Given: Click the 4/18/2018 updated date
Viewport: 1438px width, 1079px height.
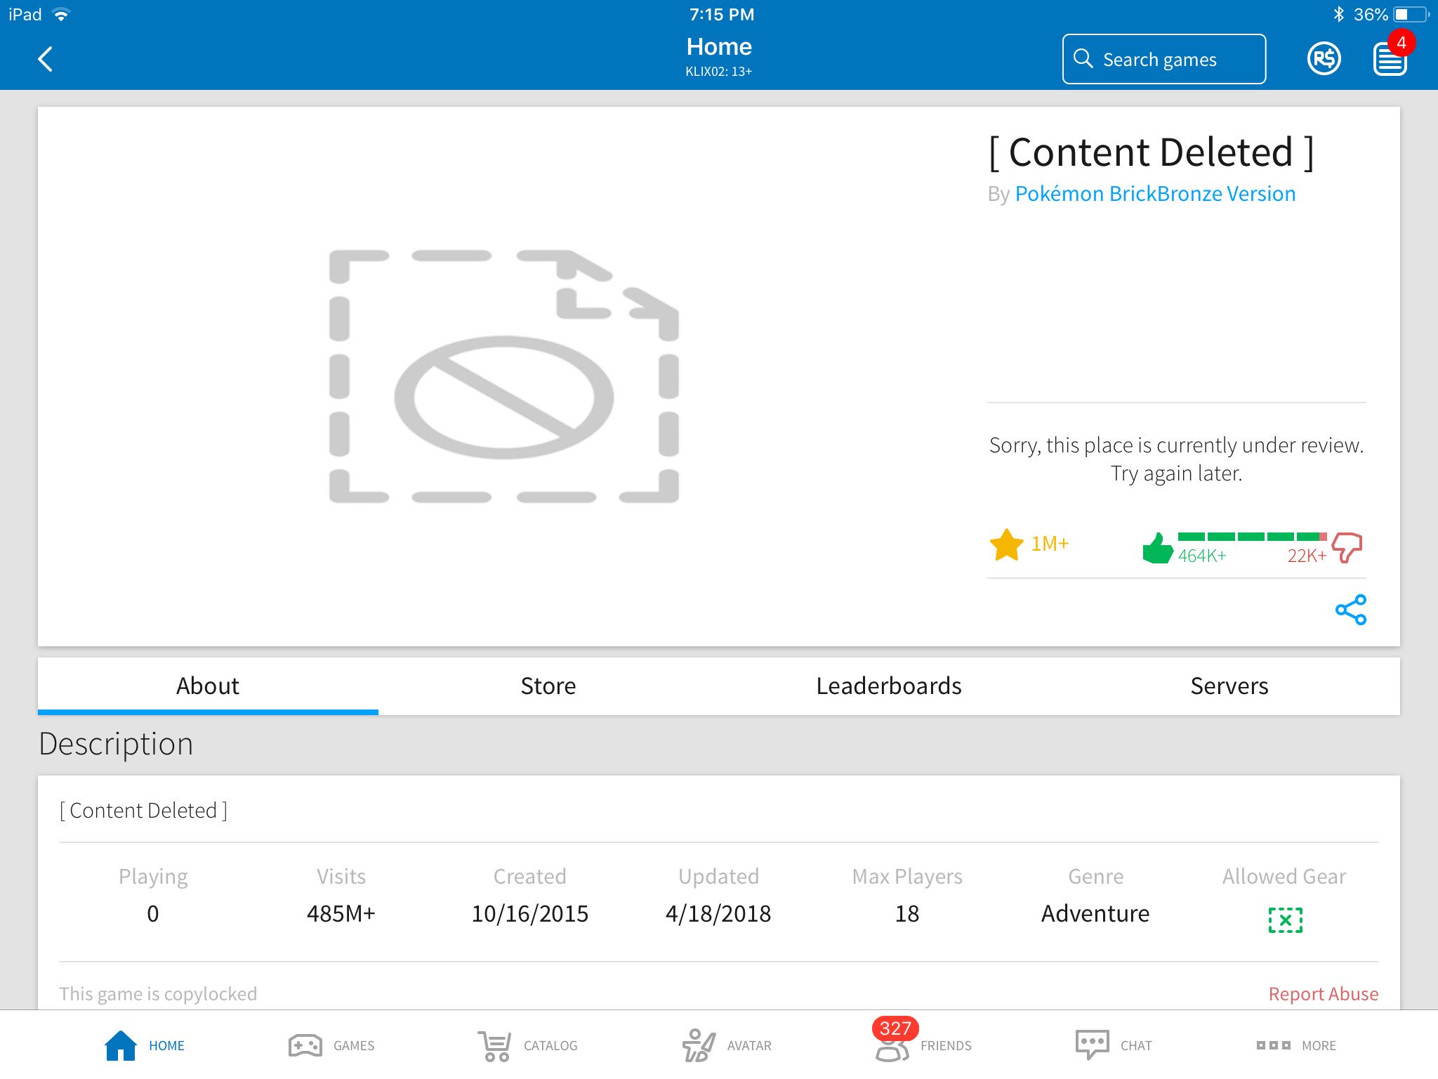Looking at the screenshot, I should coord(718,913).
